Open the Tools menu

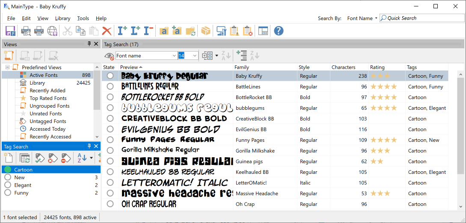[x=83, y=18]
